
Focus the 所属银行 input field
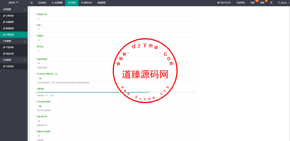point(117,40)
